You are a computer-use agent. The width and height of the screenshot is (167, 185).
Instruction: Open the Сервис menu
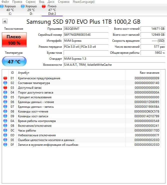30,2
